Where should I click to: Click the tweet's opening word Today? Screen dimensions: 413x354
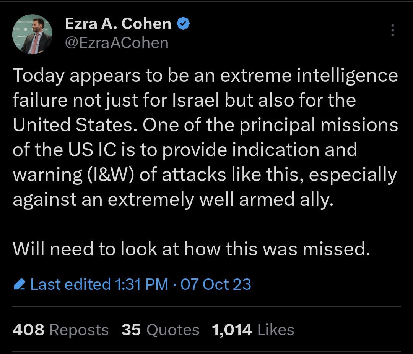point(39,75)
